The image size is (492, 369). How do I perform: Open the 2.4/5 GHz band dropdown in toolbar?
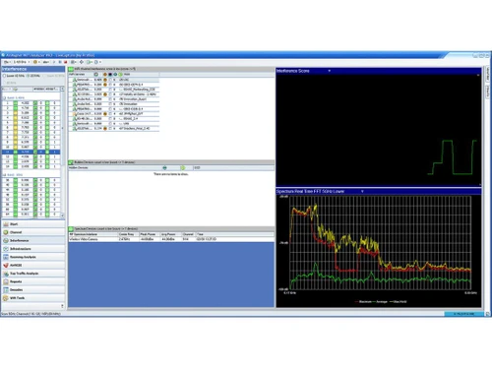[22, 62]
